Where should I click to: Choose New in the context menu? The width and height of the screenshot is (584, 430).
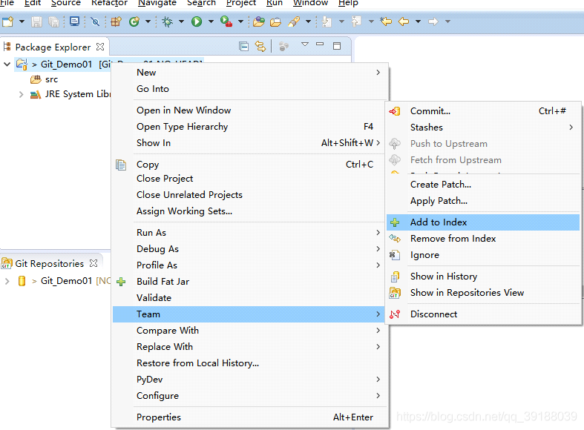[x=250, y=73]
